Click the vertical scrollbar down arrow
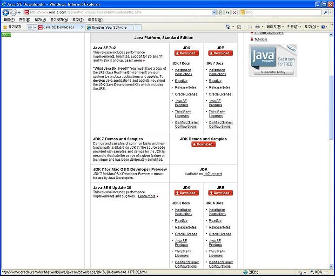This screenshot has width=335, height=276. [331, 266]
